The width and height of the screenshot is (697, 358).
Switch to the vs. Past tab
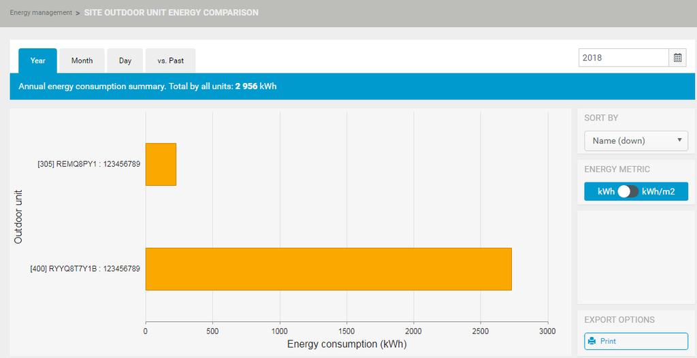click(x=171, y=61)
